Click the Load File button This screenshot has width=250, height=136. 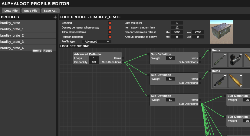pos(11,11)
